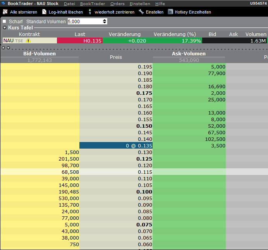The image size is (268, 250).
Task: Click the Log-Inhalt löschen page icon
Action: [x=44, y=12]
